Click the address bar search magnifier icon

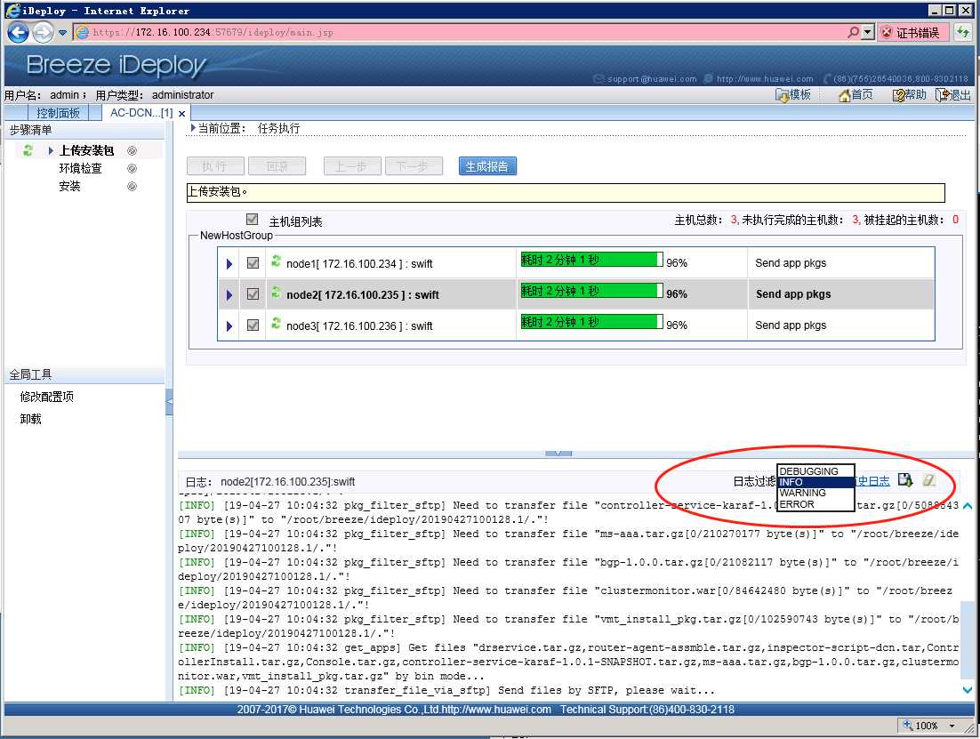click(853, 32)
